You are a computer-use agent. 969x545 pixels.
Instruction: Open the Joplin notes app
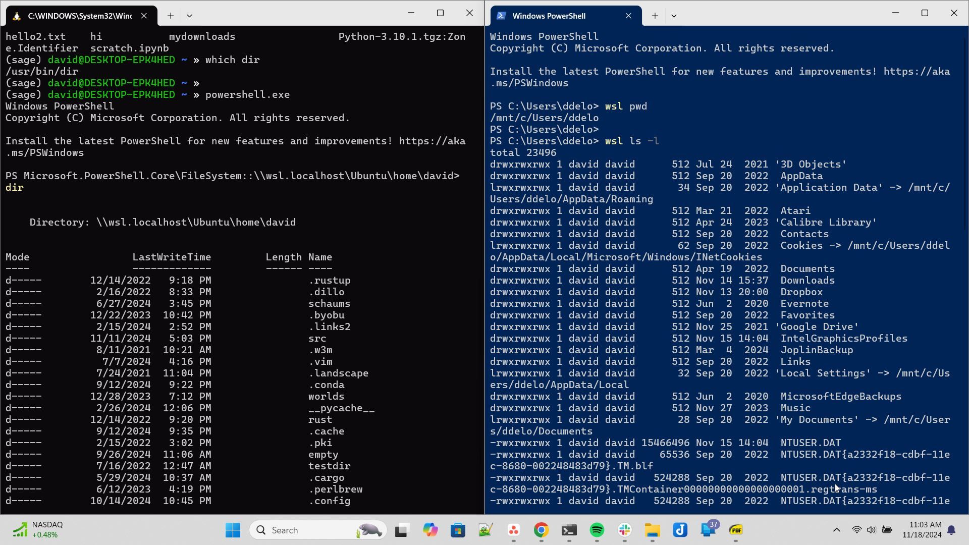[680, 530]
